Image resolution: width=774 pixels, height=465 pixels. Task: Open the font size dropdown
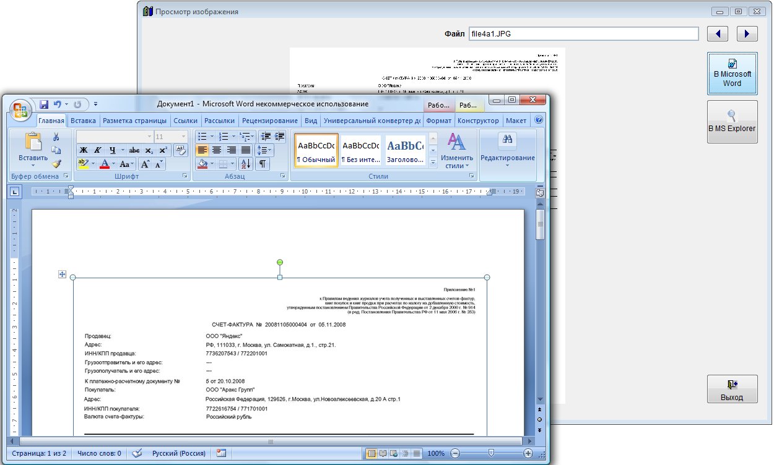point(183,136)
